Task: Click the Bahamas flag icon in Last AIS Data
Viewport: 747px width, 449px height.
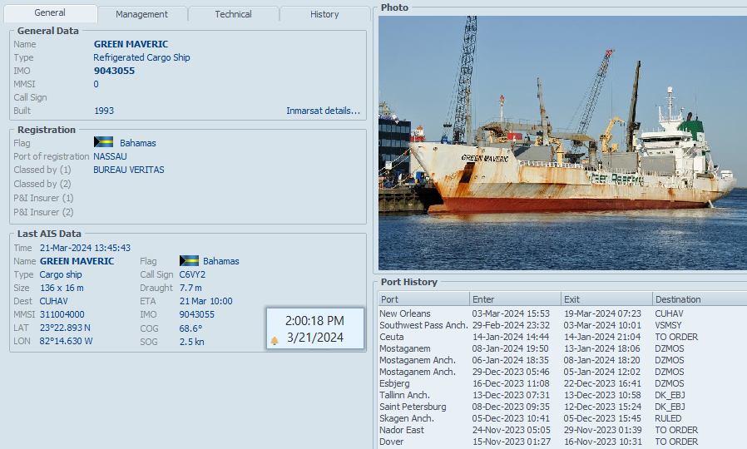Action: click(x=189, y=260)
